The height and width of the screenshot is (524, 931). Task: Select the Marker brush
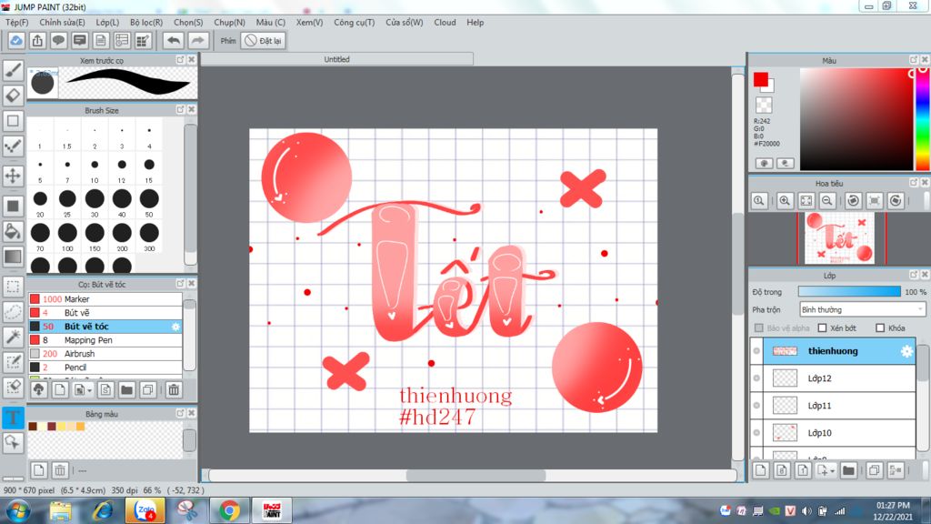tap(105, 299)
